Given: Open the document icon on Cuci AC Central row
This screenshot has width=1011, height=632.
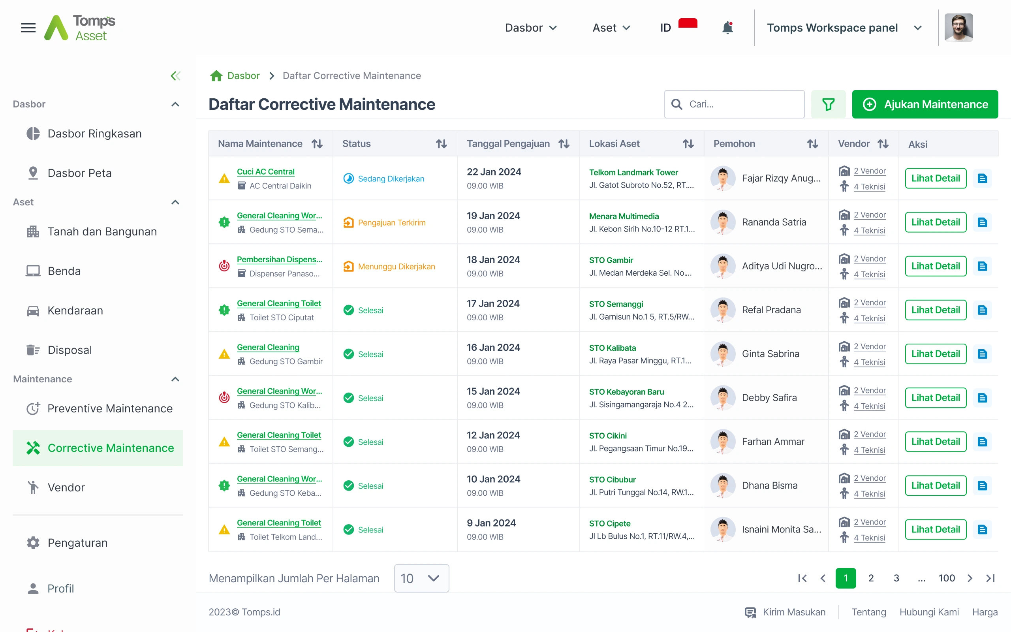Looking at the screenshot, I should [x=982, y=178].
